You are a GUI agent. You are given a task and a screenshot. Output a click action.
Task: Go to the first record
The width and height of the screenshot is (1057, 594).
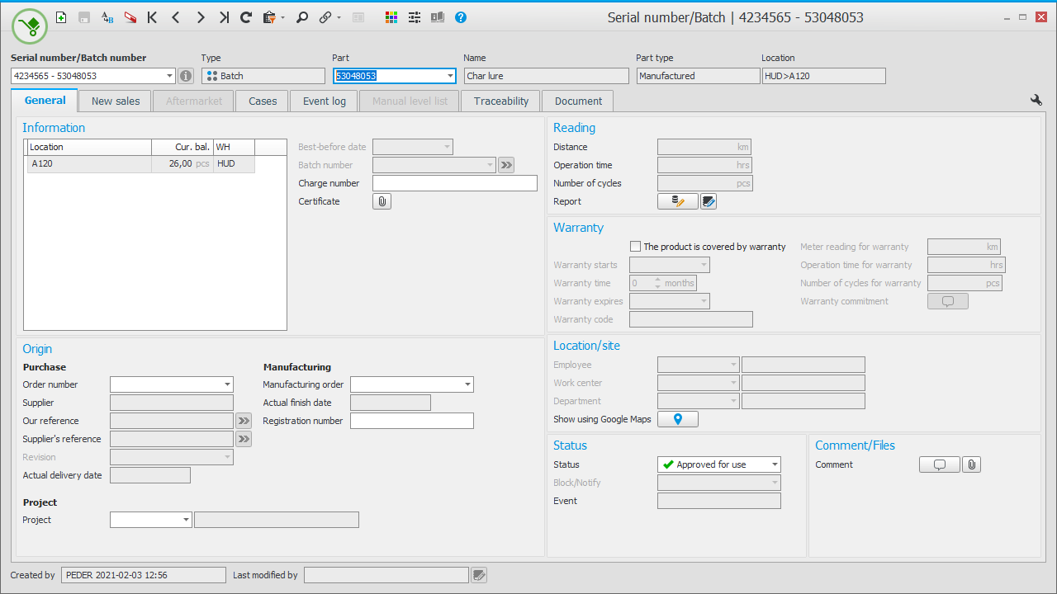click(152, 17)
